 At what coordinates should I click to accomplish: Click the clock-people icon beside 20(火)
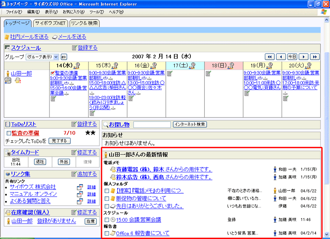click(308, 66)
